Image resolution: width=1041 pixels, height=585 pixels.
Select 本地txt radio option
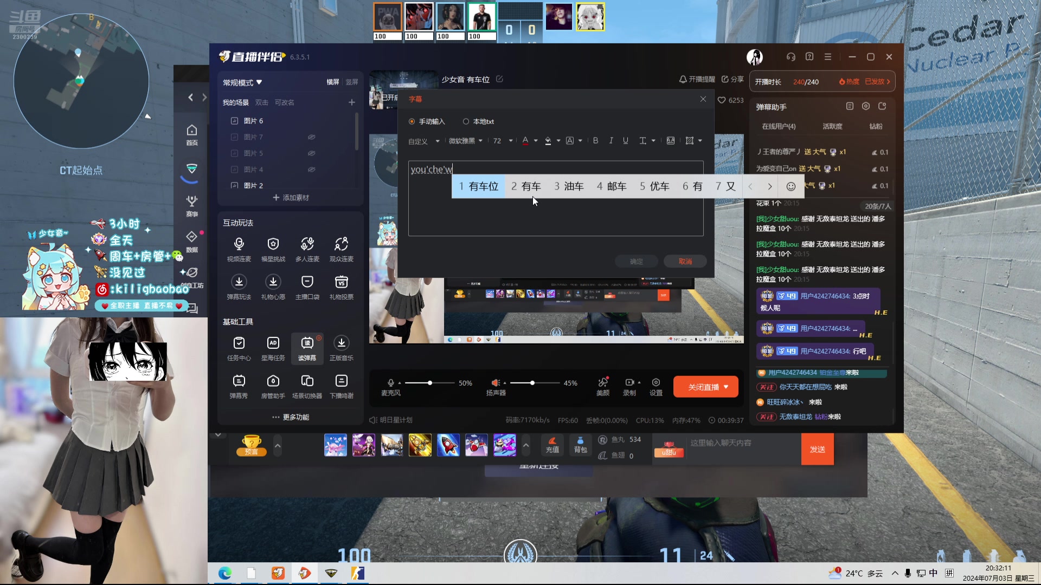click(x=466, y=121)
